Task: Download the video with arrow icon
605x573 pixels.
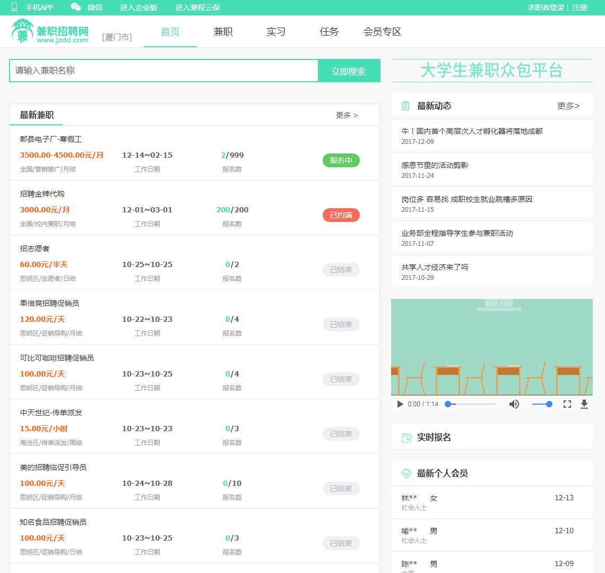Action: coord(584,404)
